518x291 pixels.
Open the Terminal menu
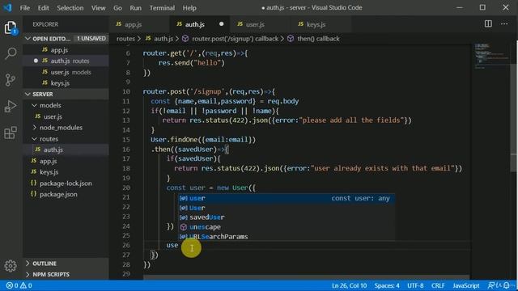[x=162, y=7]
